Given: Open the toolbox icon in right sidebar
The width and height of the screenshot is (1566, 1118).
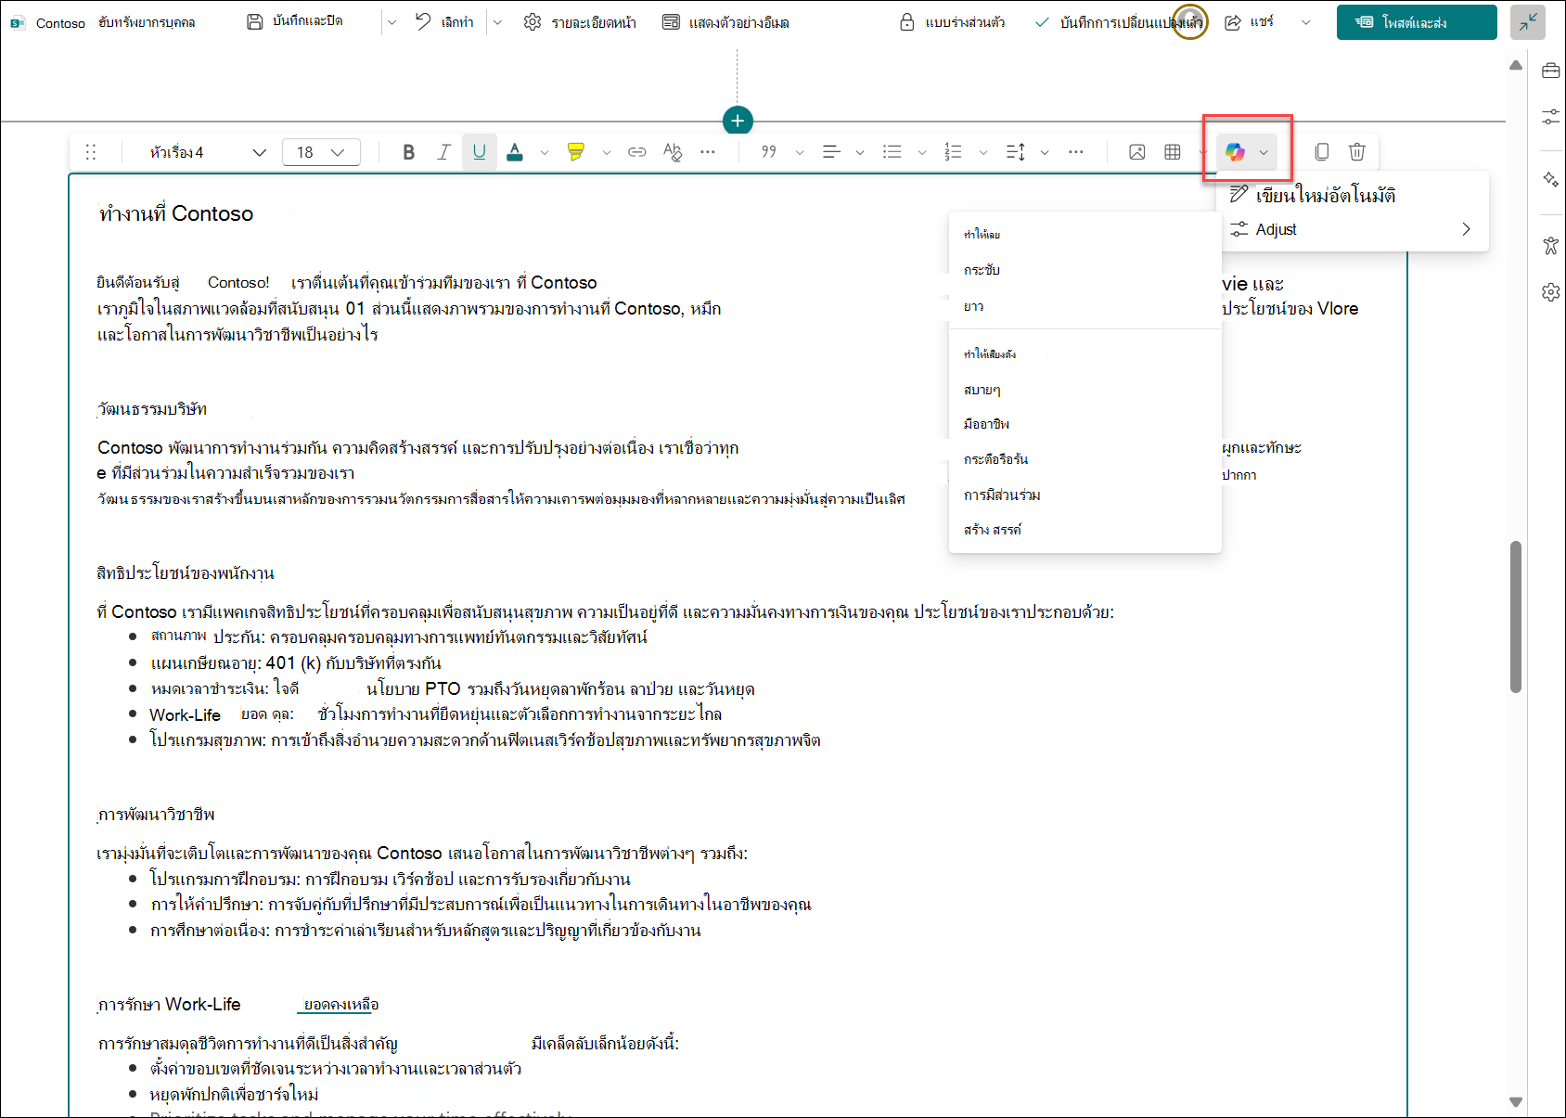Looking at the screenshot, I should pyautogui.click(x=1550, y=71).
